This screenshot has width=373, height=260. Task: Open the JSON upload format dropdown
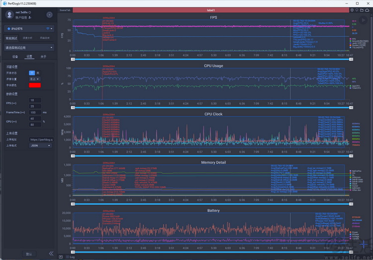pos(40,146)
